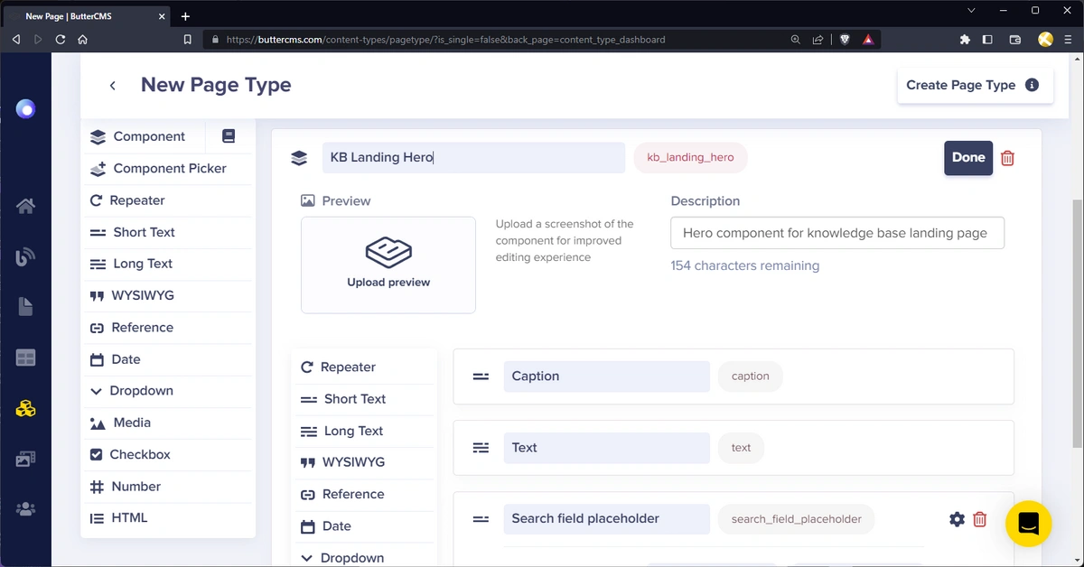Open the Pages sidebar icon
Viewport: 1084px width, 567px height.
click(x=25, y=307)
